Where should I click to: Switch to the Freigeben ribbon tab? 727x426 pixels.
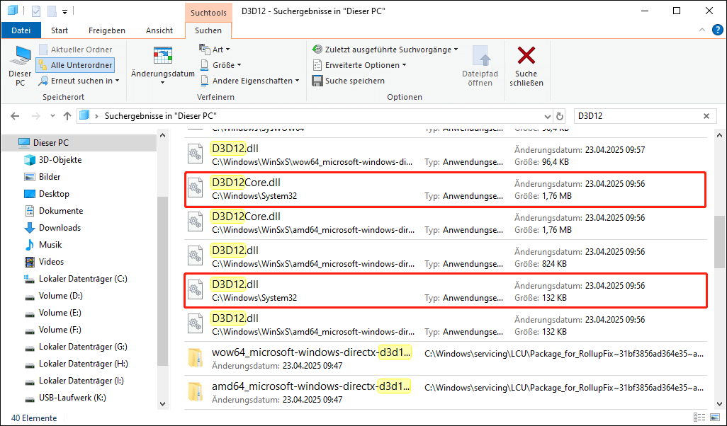106,30
